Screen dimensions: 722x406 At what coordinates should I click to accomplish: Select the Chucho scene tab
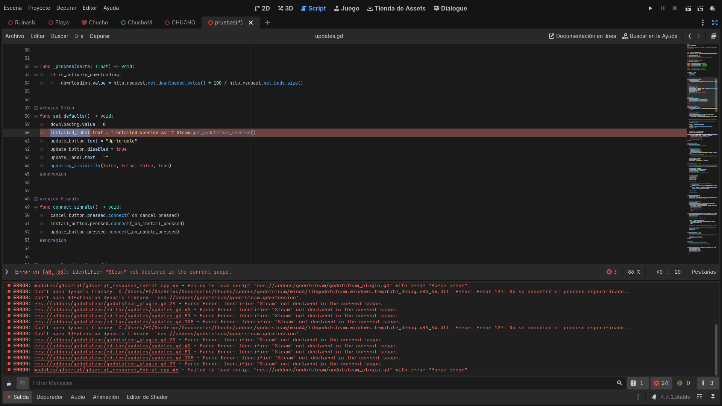point(95,23)
